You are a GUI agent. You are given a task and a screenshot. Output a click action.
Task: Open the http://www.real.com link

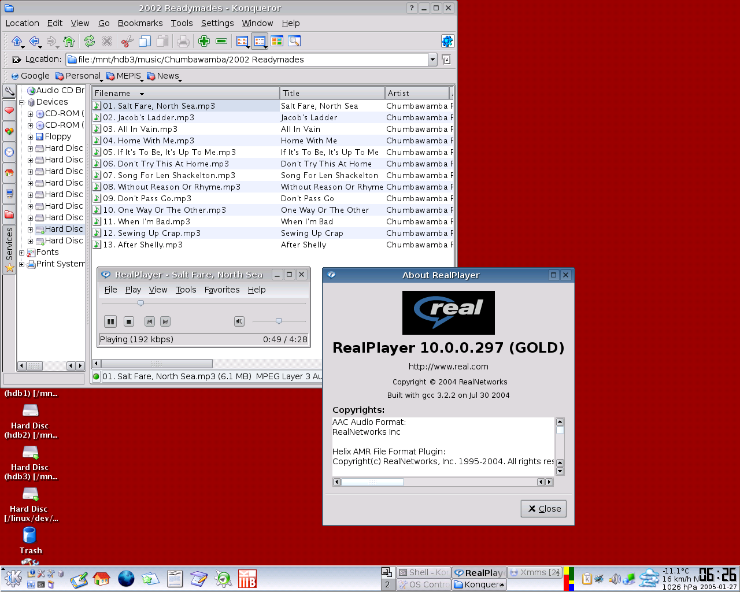pyautogui.click(x=449, y=367)
